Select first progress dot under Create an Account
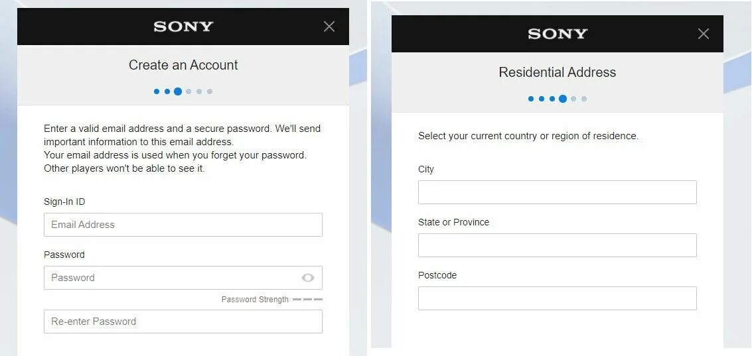 (157, 91)
